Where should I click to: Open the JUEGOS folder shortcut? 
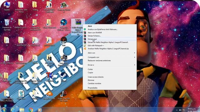click(x=35, y=95)
